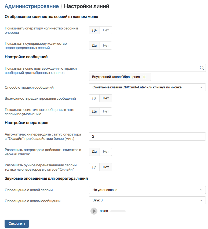
Task: Click the offline idle timeout input containing "2"
Action: [147, 136]
